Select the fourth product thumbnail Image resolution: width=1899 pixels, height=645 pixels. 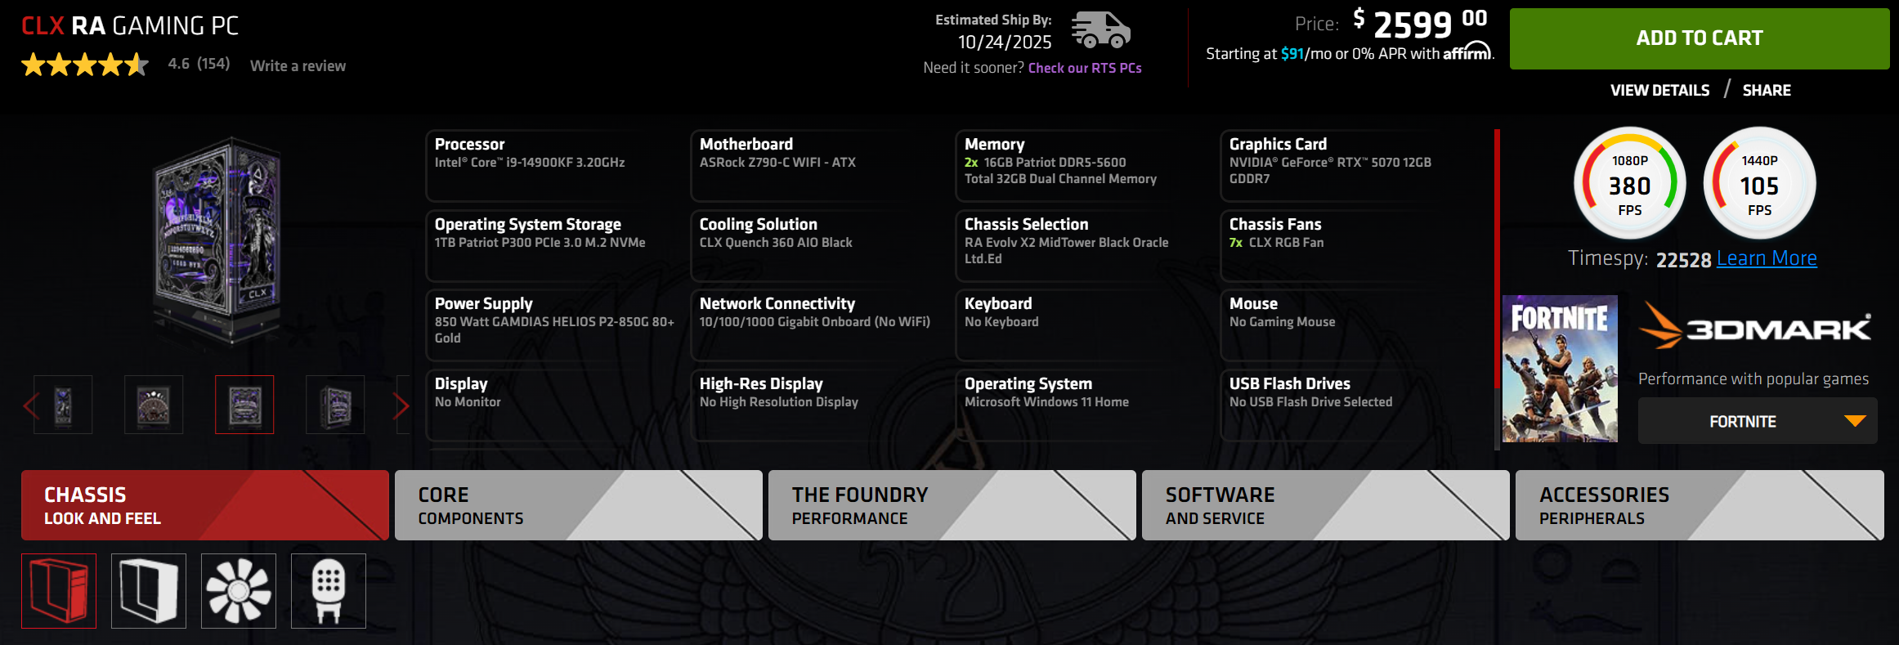tap(335, 405)
